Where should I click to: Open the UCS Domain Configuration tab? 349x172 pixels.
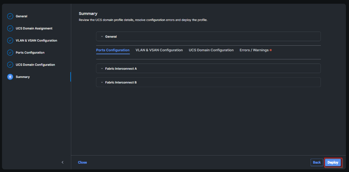tap(211, 50)
